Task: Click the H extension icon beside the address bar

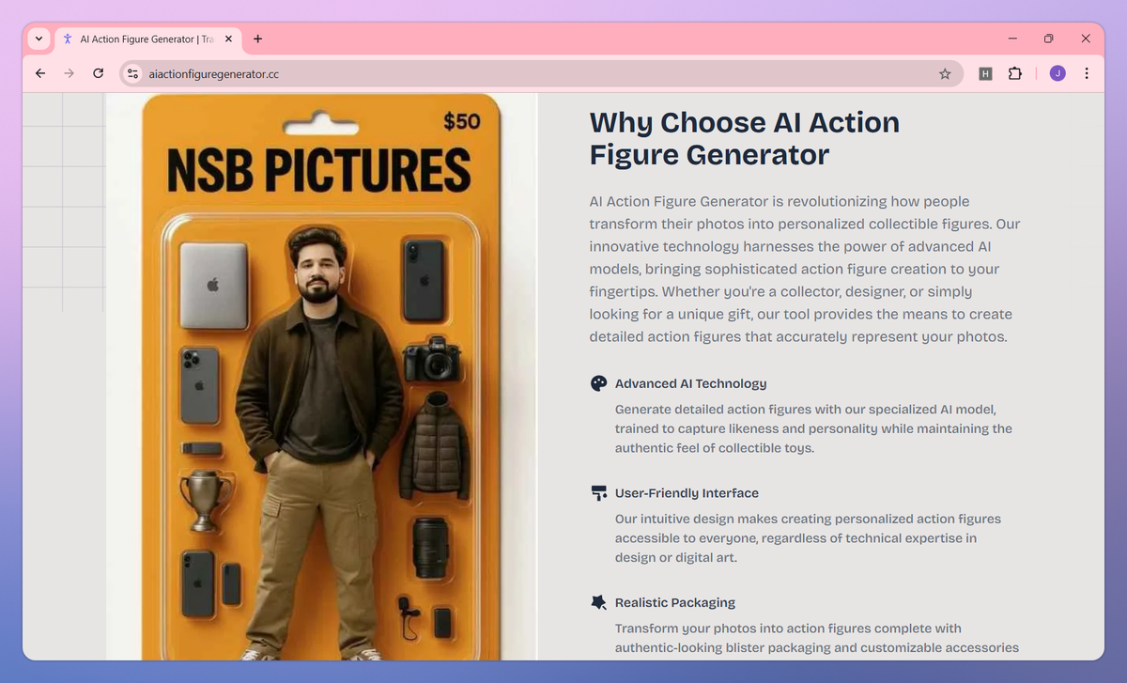Action: coord(984,73)
